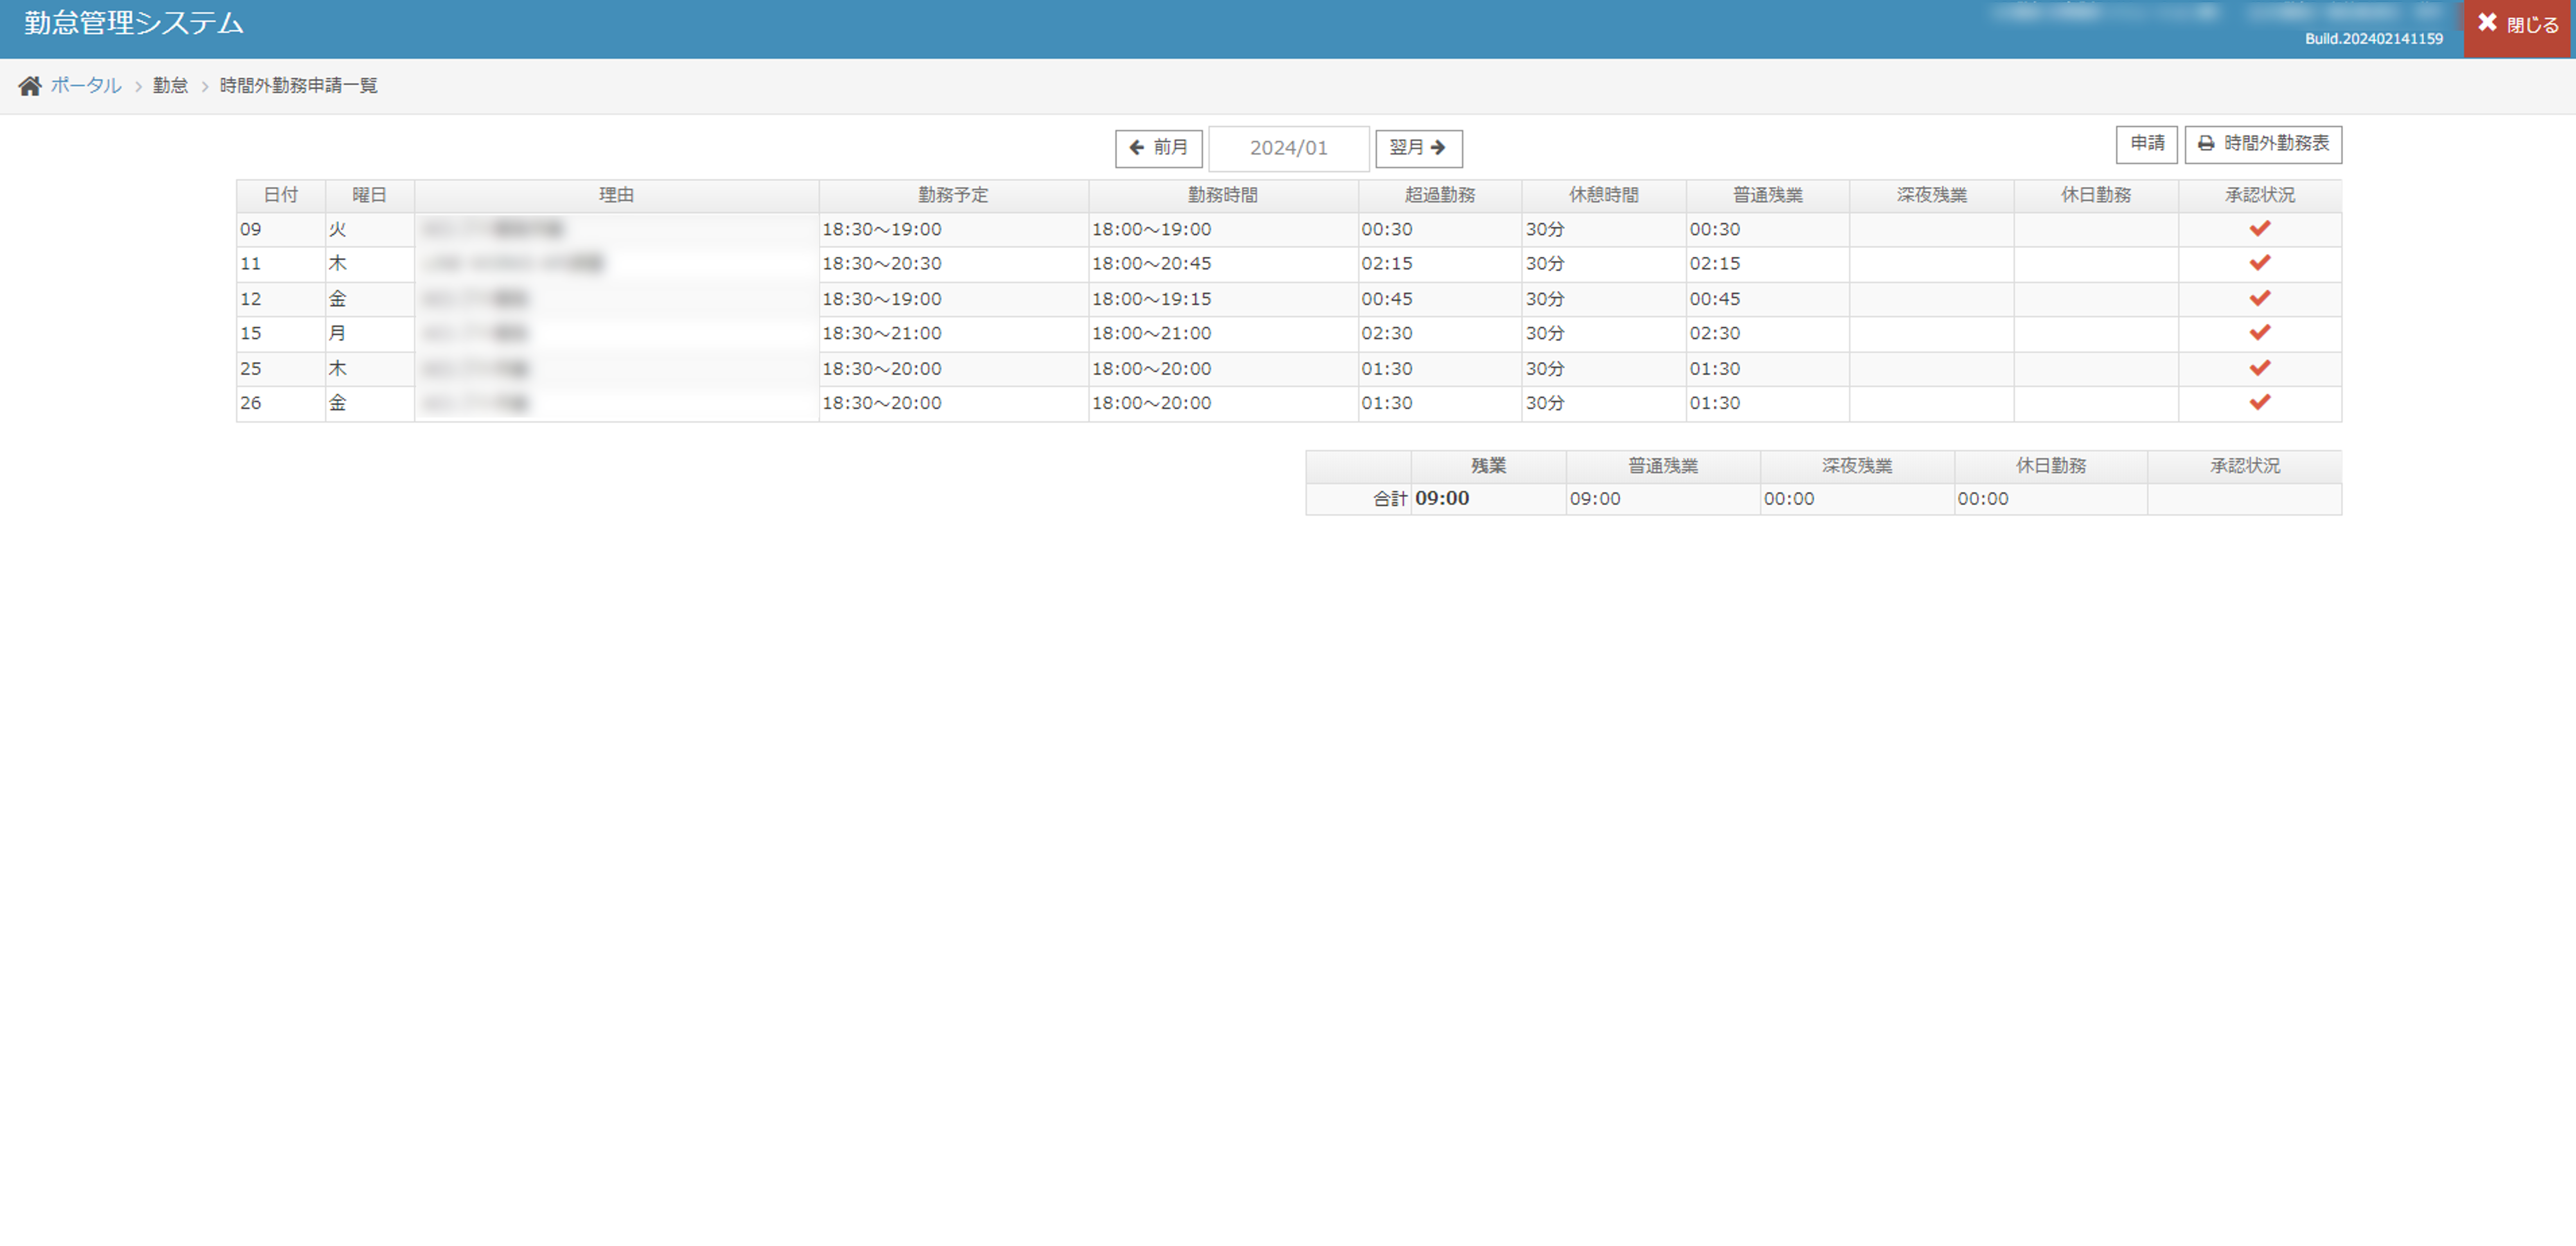Click weekday cell 月 for day 15
Image resolution: width=2576 pixels, height=1246 pixels.
point(370,333)
